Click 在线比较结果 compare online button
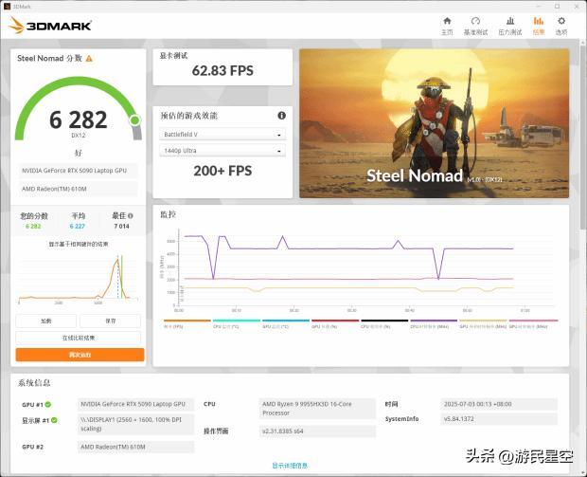This screenshot has height=477, width=587. click(80, 337)
